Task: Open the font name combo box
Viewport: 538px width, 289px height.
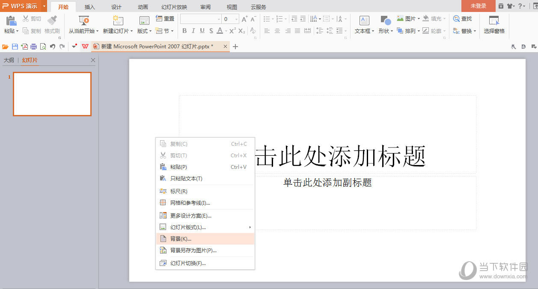Action: coord(201,19)
